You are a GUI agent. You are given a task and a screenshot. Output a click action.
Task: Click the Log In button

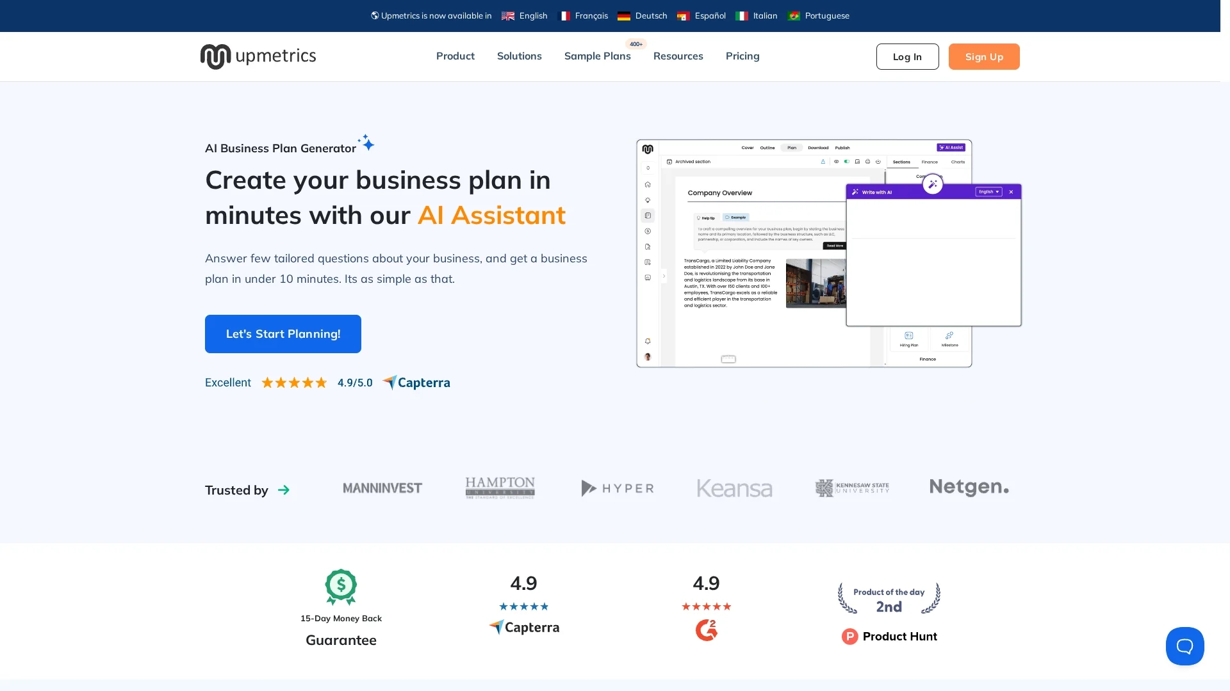click(x=907, y=57)
